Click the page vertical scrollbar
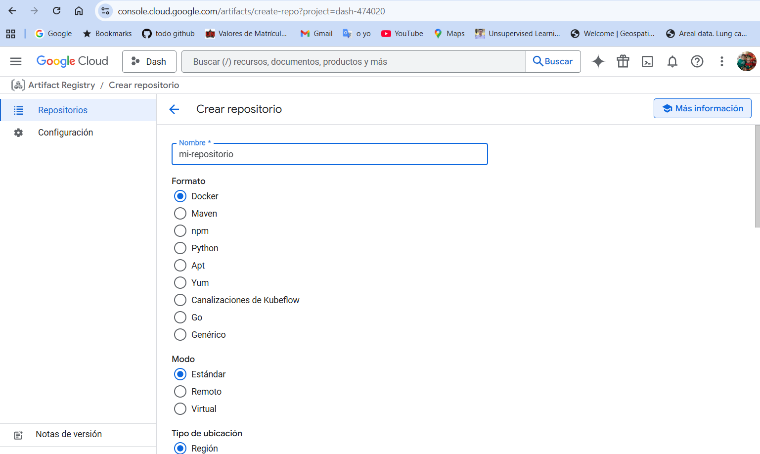Screen dimensions: 760x454 tap(757, 176)
